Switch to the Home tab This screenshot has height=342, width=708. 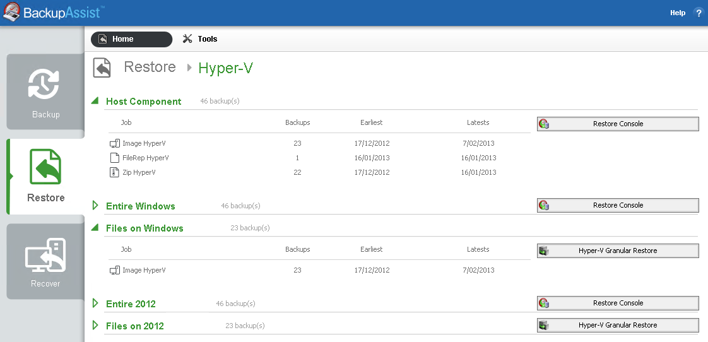click(x=131, y=39)
